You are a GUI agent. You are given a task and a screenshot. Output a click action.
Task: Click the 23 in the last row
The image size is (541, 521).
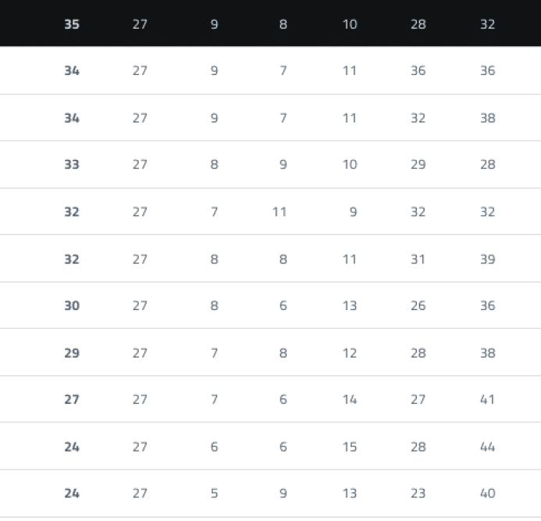click(418, 493)
